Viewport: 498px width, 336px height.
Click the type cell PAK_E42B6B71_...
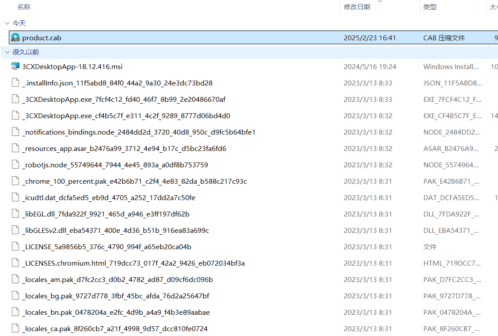coord(451,182)
